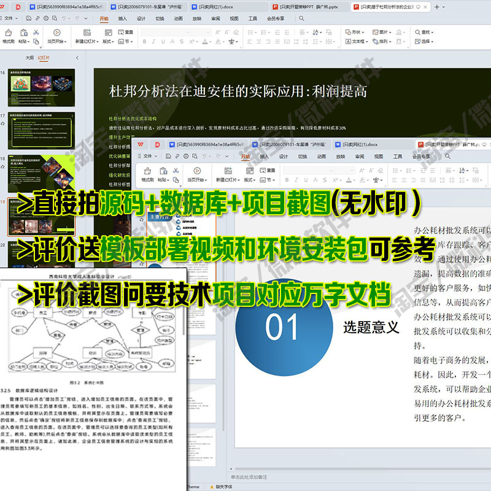Open the 查找 find dropdown in the back window
The image size is (491, 491).
point(424,33)
